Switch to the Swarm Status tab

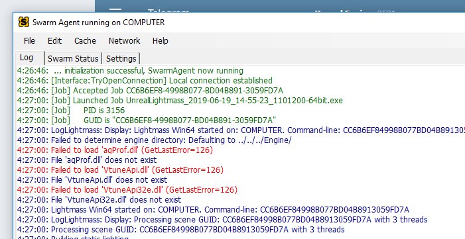(73, 59)
